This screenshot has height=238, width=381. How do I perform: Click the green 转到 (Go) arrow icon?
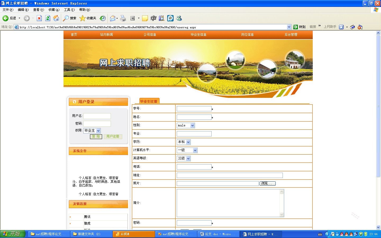tap(296, 27)
